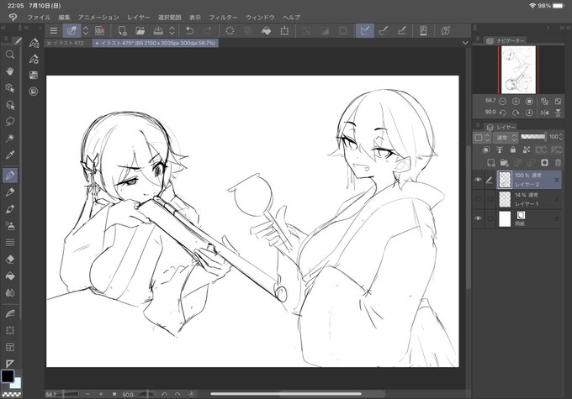Viewport: 572px width, 399px height.
Task: Expand arrows next to the save icon
Action: (172, 30)
